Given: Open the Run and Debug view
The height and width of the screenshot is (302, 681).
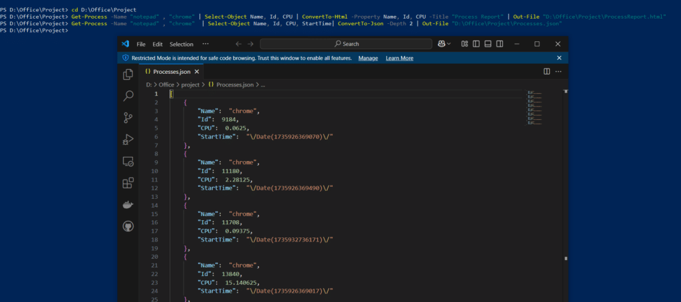Looking at the screenshot, I should pos(128,140).
